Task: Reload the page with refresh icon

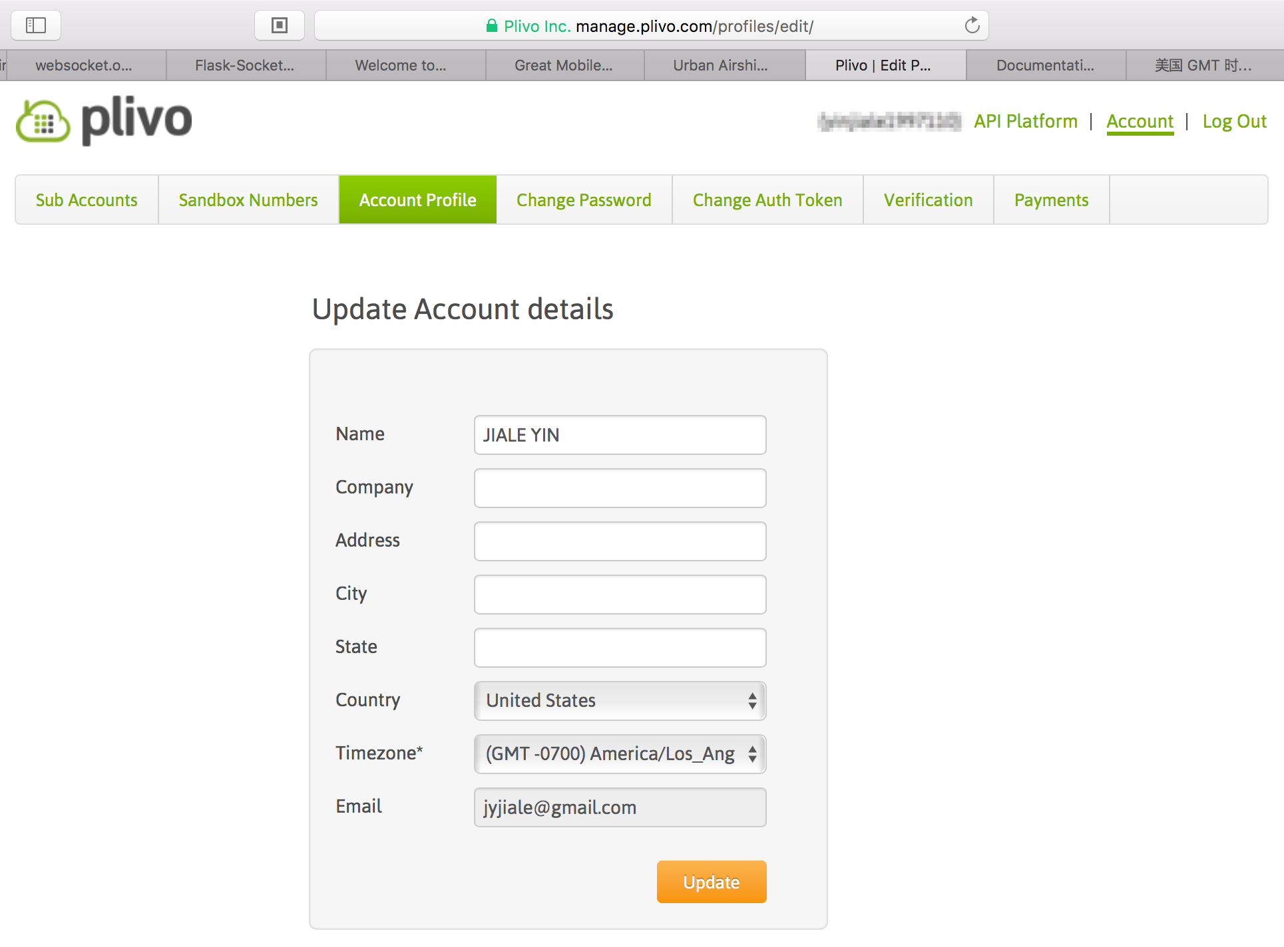Action: pyautogui.click(x=972, y=25)
